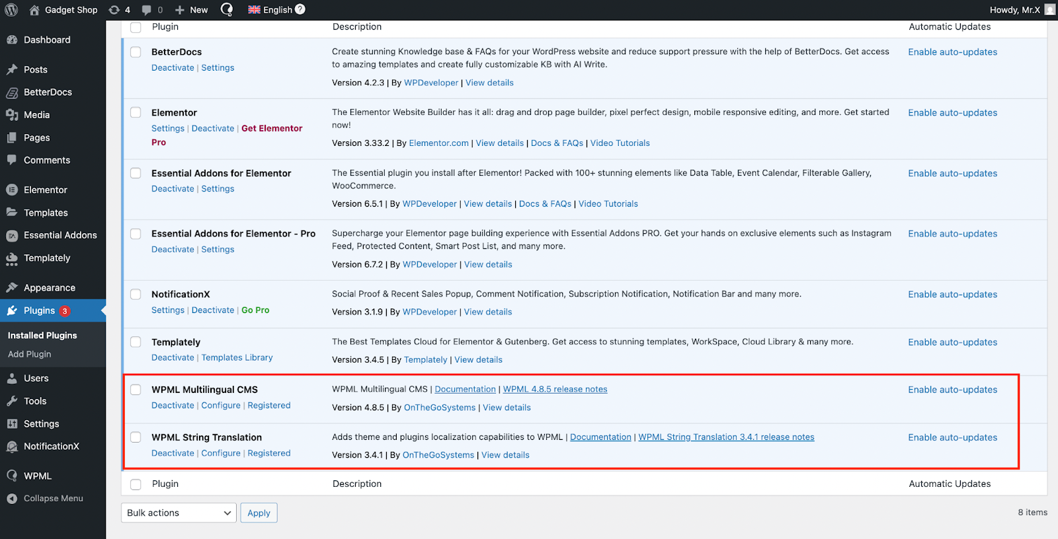Click the Apply bulk action button
This screenshot has width=1058, height=539.
click(259, 513)
